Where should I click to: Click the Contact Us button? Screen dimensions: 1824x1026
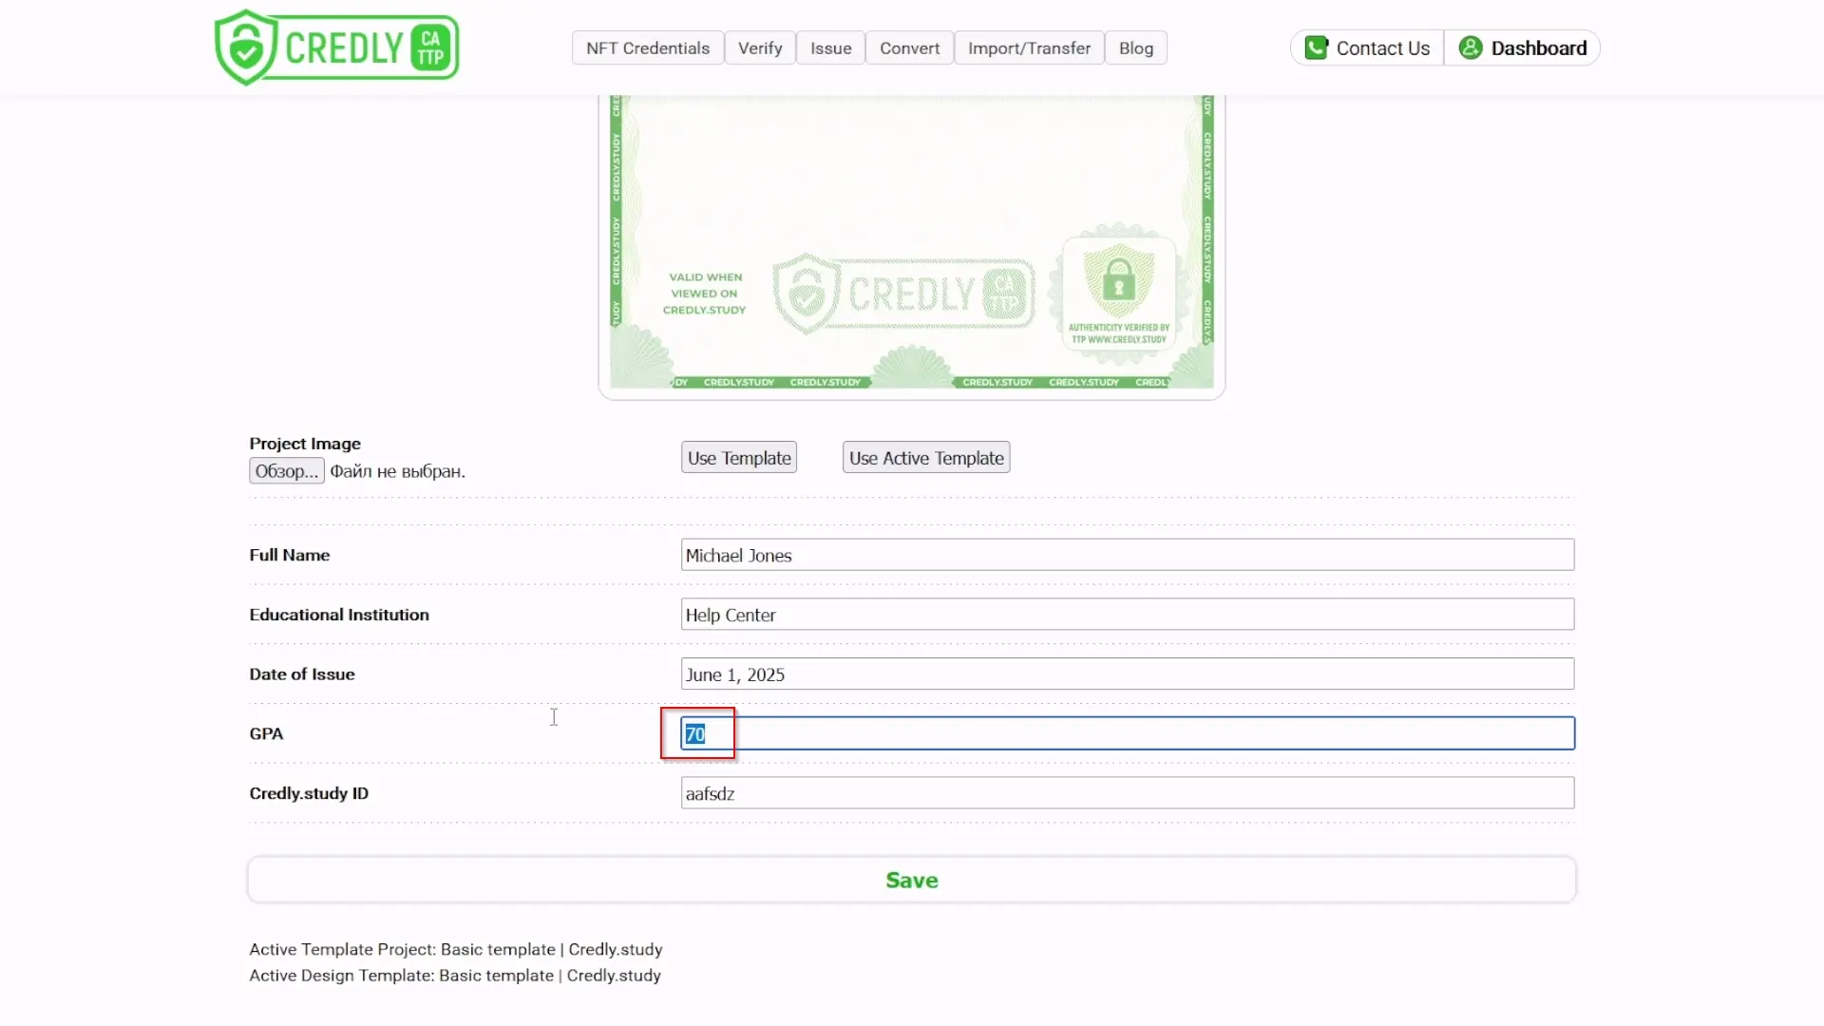[1367, 48]
